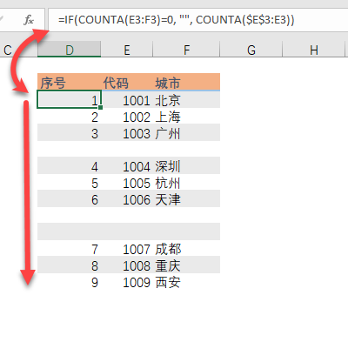
Task: Click inside the formula bar text
Action: [x=176, y=20]
